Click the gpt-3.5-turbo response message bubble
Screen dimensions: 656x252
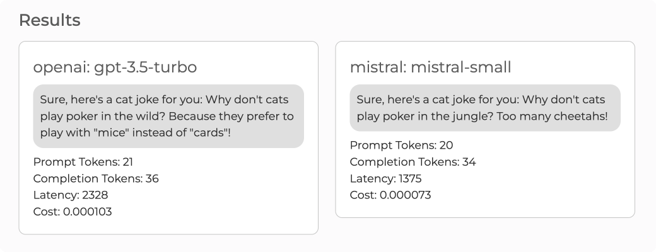[x=168, y=117]
